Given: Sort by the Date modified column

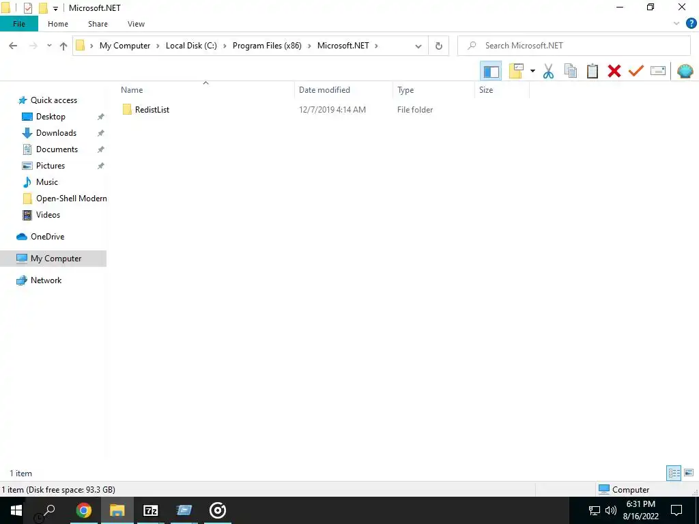Looking at the screenshot, I should [x=343, y=89].
